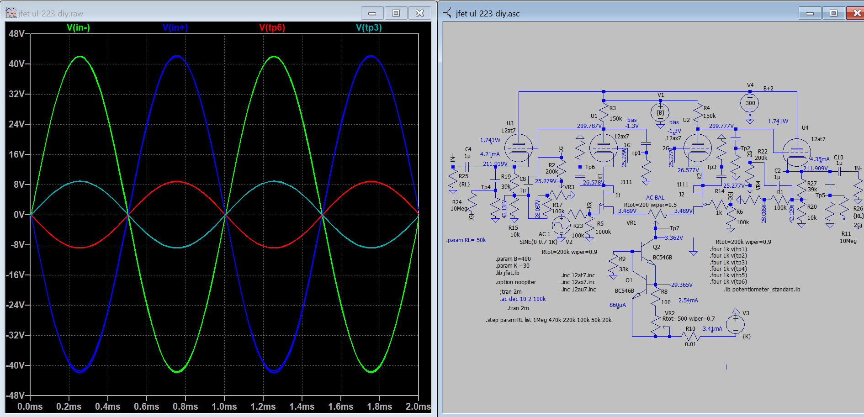Close the jfet ul-223 diy.raw waveform window
The image size is (864, 417).
[420, 13]
